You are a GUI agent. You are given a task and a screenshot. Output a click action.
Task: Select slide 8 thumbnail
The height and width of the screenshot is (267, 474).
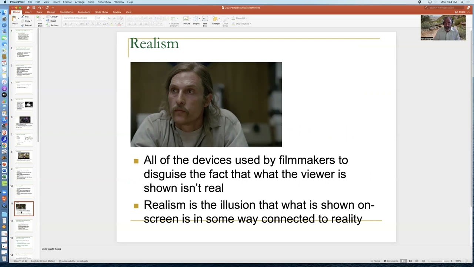pos(24,156)
